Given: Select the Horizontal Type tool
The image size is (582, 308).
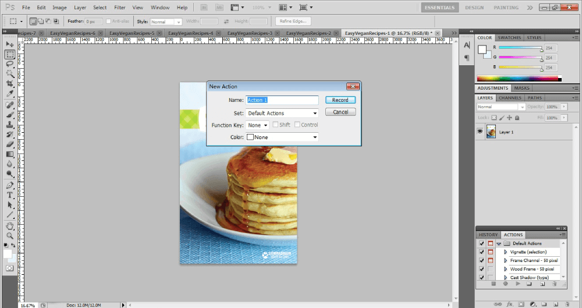Looking at the screenshot, I should tap(10, 195).
